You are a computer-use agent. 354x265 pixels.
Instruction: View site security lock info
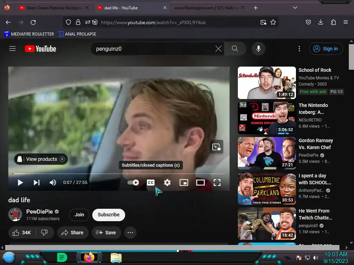click(x=78, y=22)
